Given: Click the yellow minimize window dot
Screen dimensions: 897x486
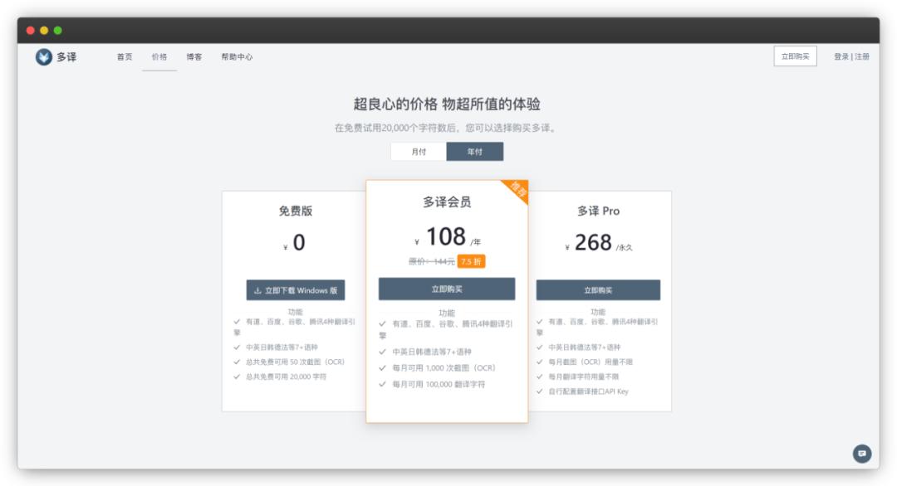Looking at the screenshot, I should pyautogui.click(x=44, y=30).
